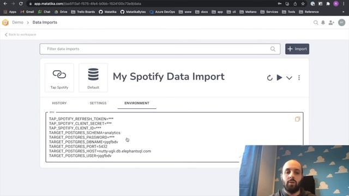Click the filter search magnifier icon
Image resolution: width=349 pixels, height=196 pixels.
273,49
